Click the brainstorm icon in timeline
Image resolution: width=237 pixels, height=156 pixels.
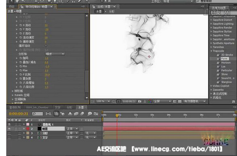pos(89,113)
